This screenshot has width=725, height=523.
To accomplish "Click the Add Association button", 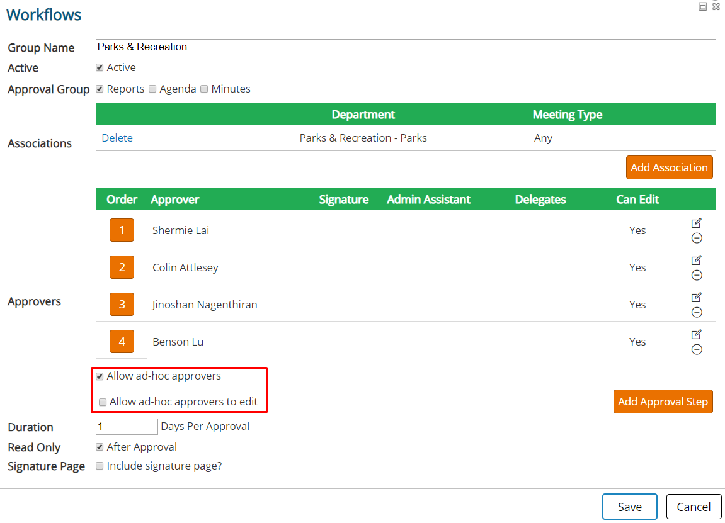I will pos(669,167).
